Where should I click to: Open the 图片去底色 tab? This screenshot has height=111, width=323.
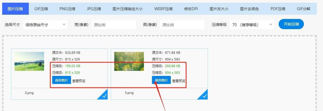tap(249, 9)
